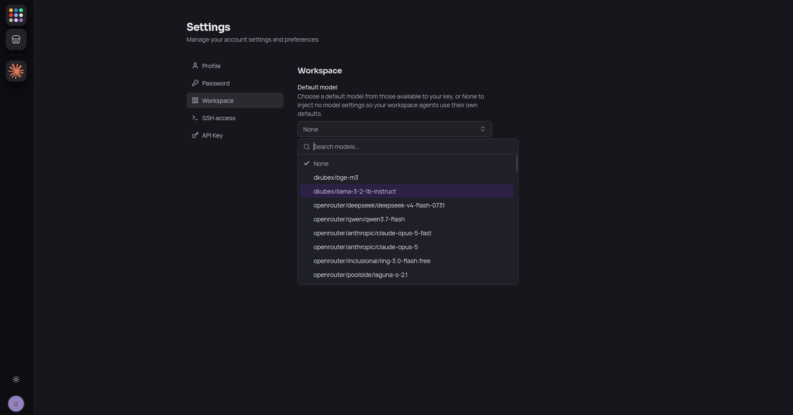The image size is (793, 415).
Task: Go to the Password settings section
Action: coord(235,83)
